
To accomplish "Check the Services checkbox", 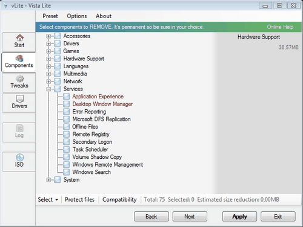I will click(58, 89).
